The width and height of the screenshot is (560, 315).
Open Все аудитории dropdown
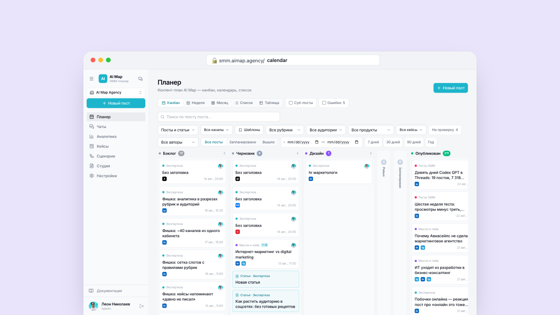326,130
